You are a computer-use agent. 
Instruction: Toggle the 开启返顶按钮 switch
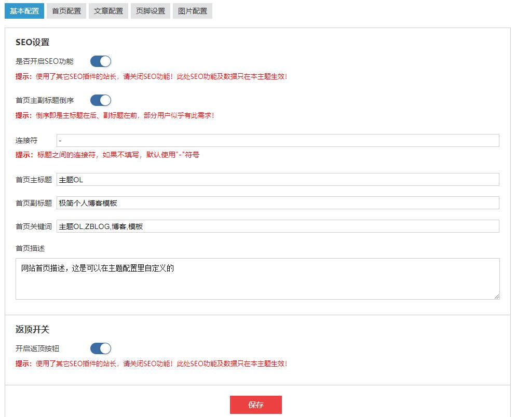point(101,348)
